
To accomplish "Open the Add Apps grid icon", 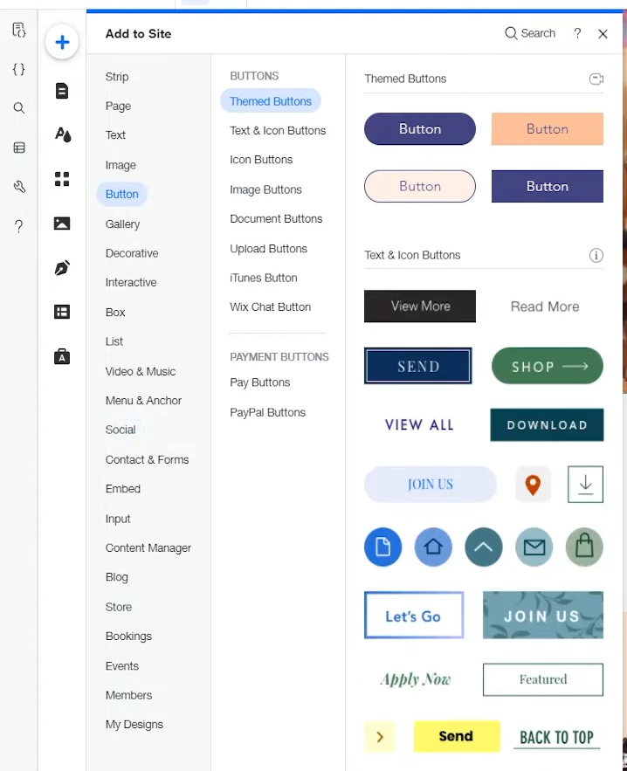I will (62, 179).
